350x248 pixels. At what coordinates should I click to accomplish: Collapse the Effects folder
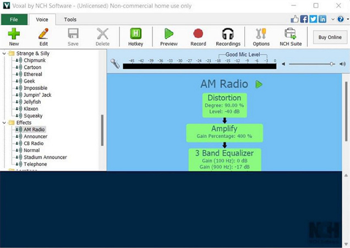pyautogui.click(x=4, y=122)
